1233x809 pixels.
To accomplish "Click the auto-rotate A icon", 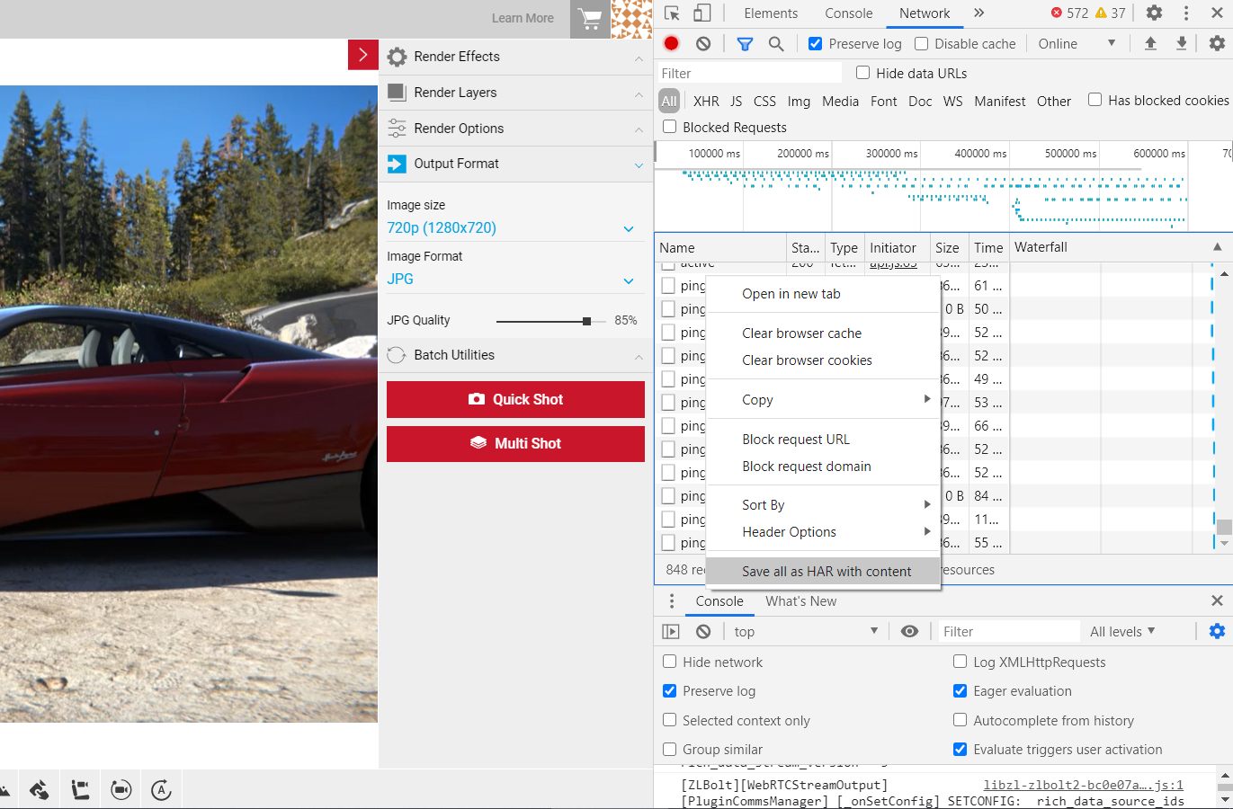I will click(161, 790).
